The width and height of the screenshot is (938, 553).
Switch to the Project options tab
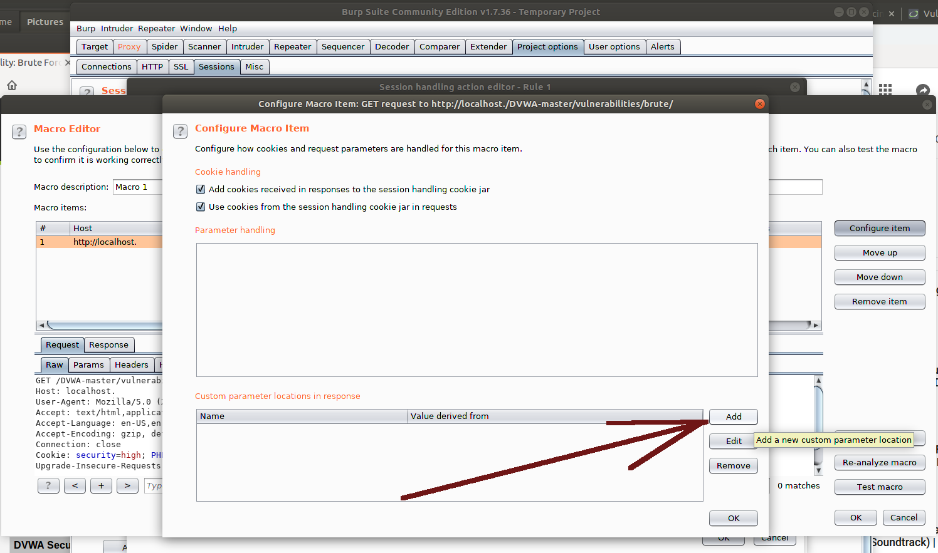point(547,46)
